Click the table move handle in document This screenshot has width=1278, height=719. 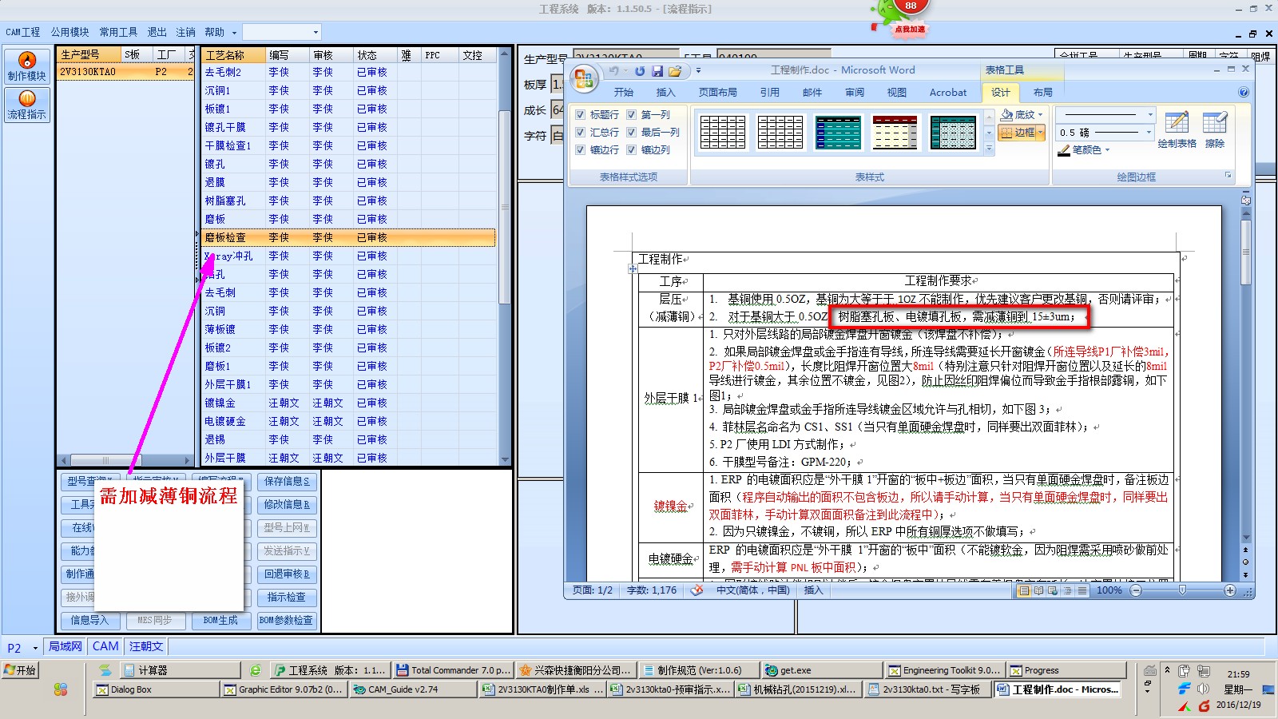(x=633, y=269)
